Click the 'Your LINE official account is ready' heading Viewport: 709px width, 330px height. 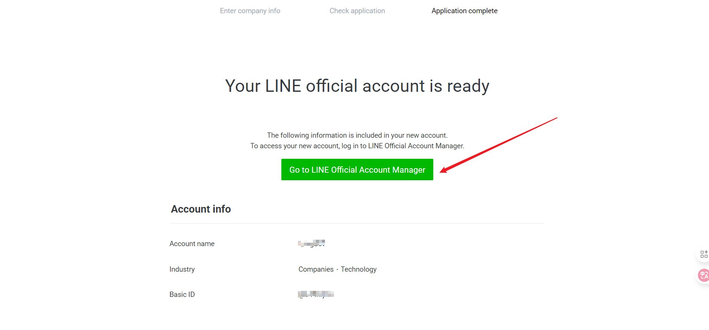[357, 86]
